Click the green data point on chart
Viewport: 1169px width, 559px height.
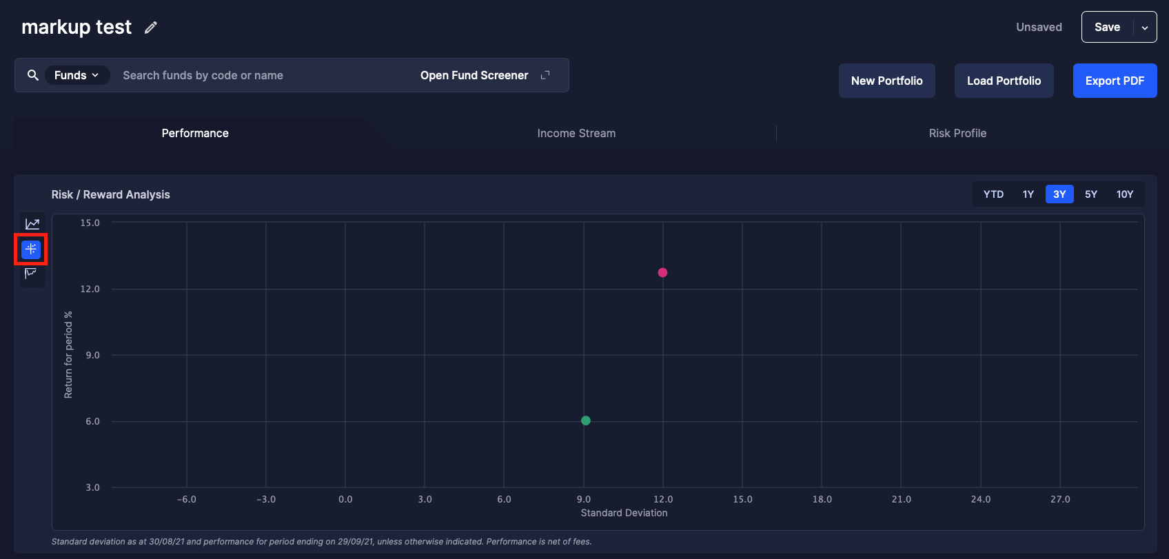586,420
